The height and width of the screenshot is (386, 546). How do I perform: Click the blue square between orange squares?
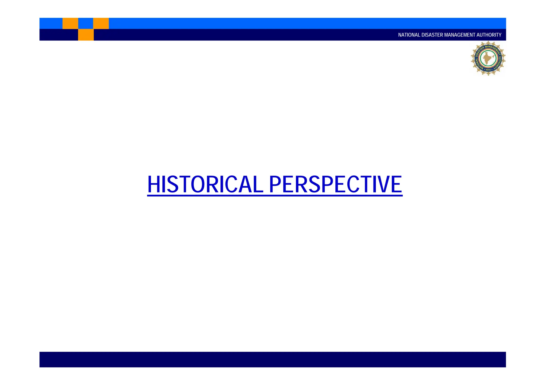tap(86, 23)
